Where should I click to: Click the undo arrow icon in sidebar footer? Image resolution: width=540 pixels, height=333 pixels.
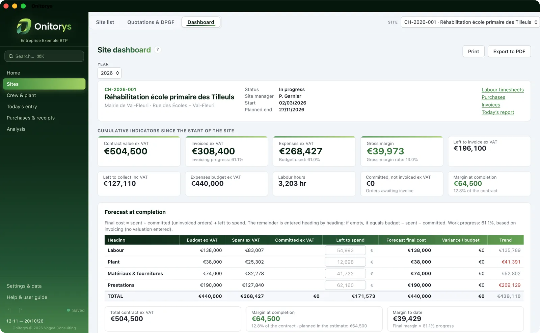click(9, 310)
